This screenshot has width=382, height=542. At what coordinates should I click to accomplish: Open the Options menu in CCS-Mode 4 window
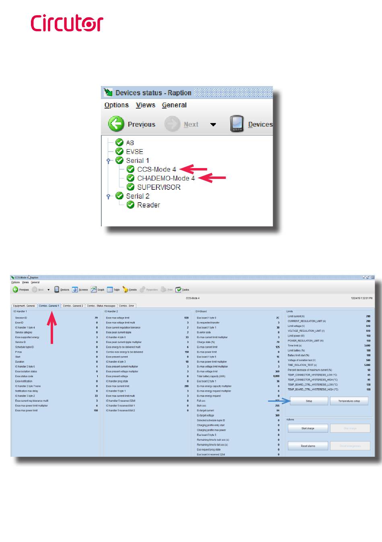16,282
